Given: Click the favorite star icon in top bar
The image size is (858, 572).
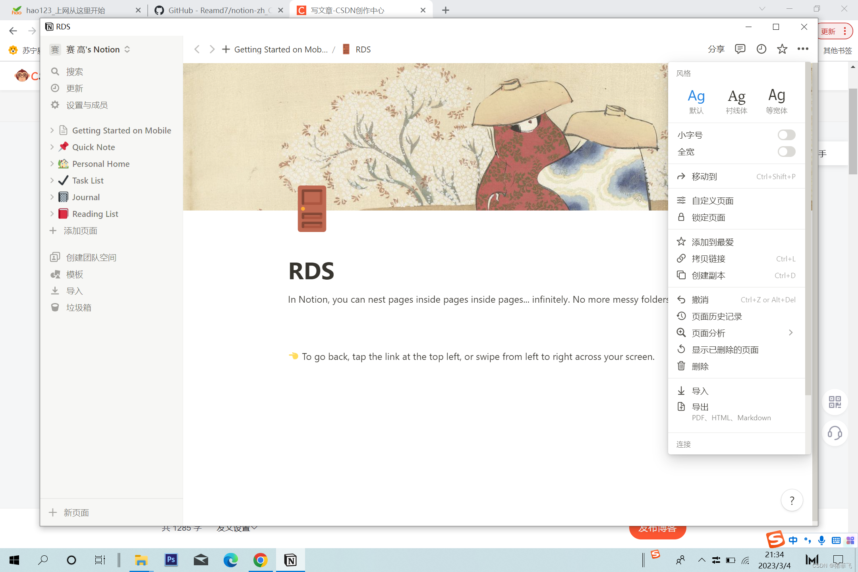Looking at the screenshot, I should (782, 49).
